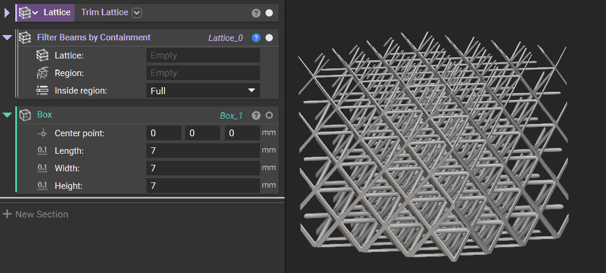Viewport: 606px width, 273px height.
Task: Open the Inside region dropdown set to Full
Action: (x=203, y=91)
